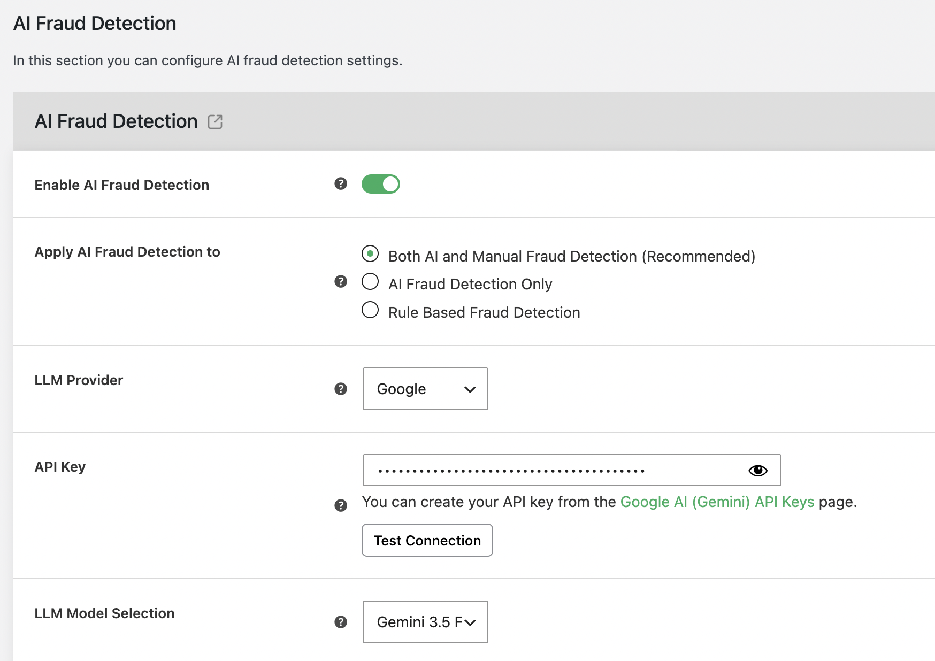Open the LLM Provider Google dropdown

[425, 389]
